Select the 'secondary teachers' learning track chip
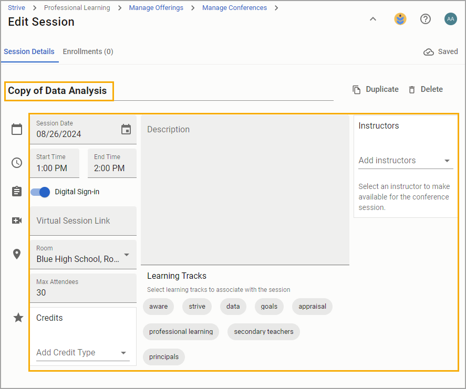 point(264,332)
